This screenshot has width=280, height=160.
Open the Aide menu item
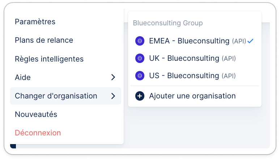pyautogui.click(x=65, y=77)
